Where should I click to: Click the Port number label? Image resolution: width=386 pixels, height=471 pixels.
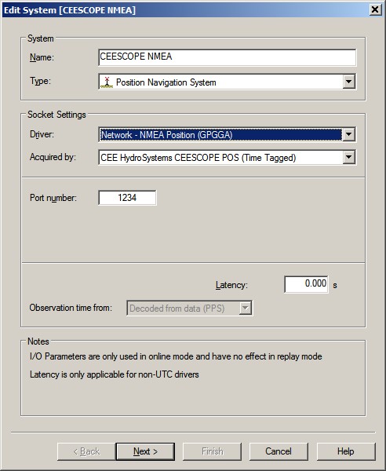pyautogui.click(x=53, y=198)
